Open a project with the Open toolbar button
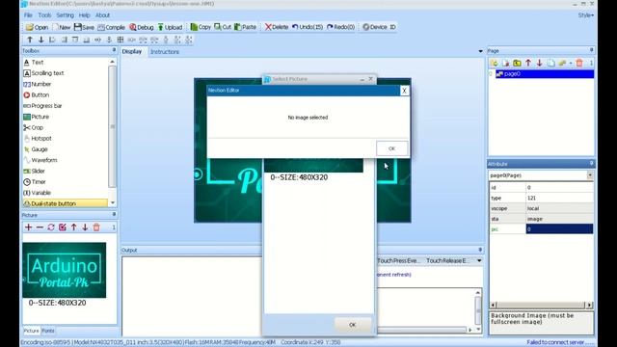Image resolution: width=617 pixels, height=347 pixels. pyautogui.click(x=37, y=27)
